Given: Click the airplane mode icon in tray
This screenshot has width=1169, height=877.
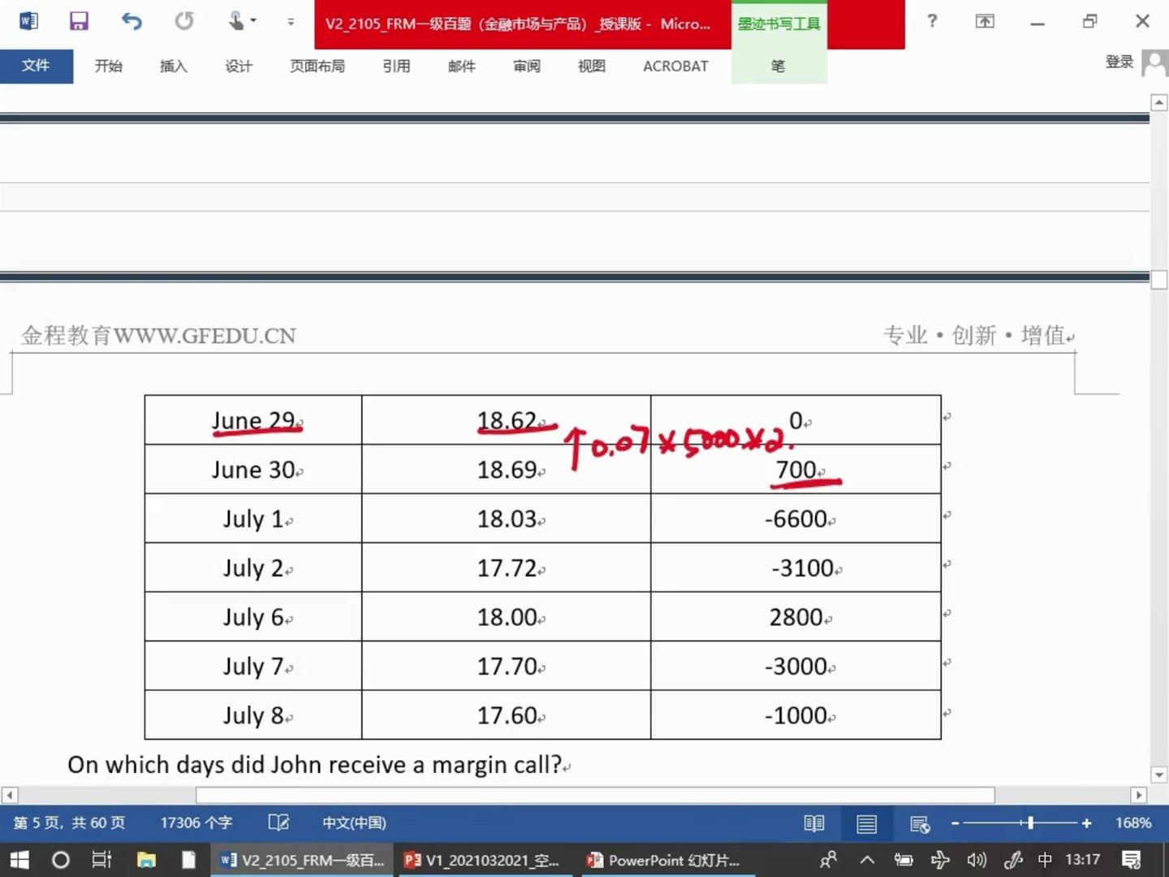Looking at the screenshot, I should point(940,860).
